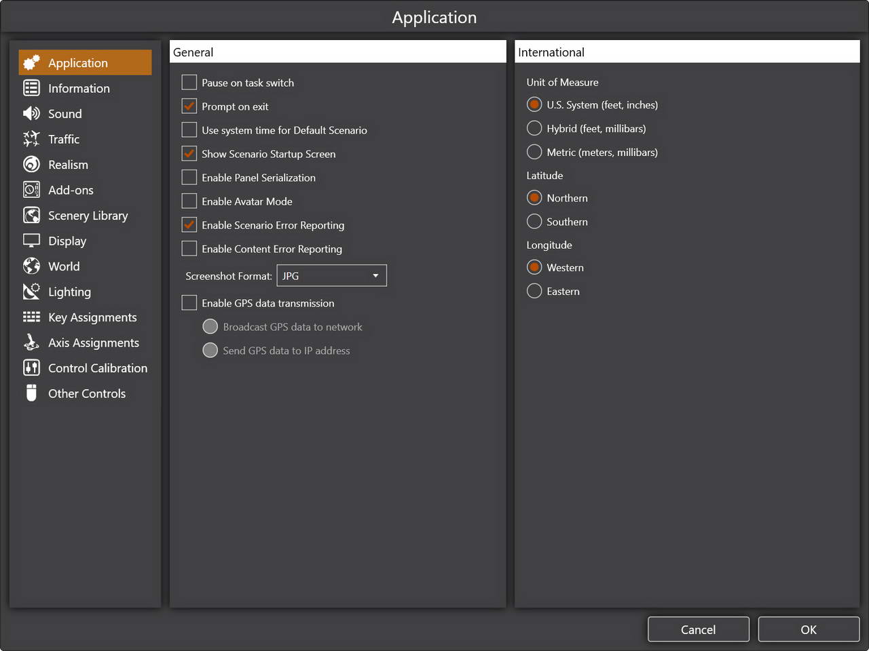
Task: Choose Southern latitude radio button
Action: tap(534, 222)
